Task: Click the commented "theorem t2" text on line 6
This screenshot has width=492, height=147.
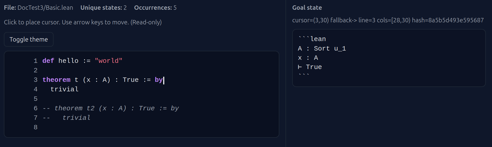Action: [74, 108]
